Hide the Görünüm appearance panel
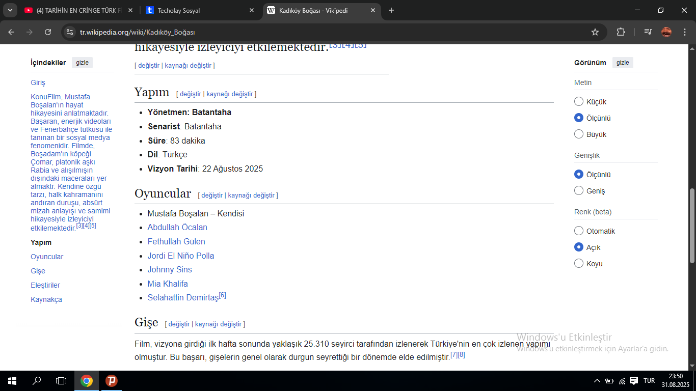 pos(623,63)
